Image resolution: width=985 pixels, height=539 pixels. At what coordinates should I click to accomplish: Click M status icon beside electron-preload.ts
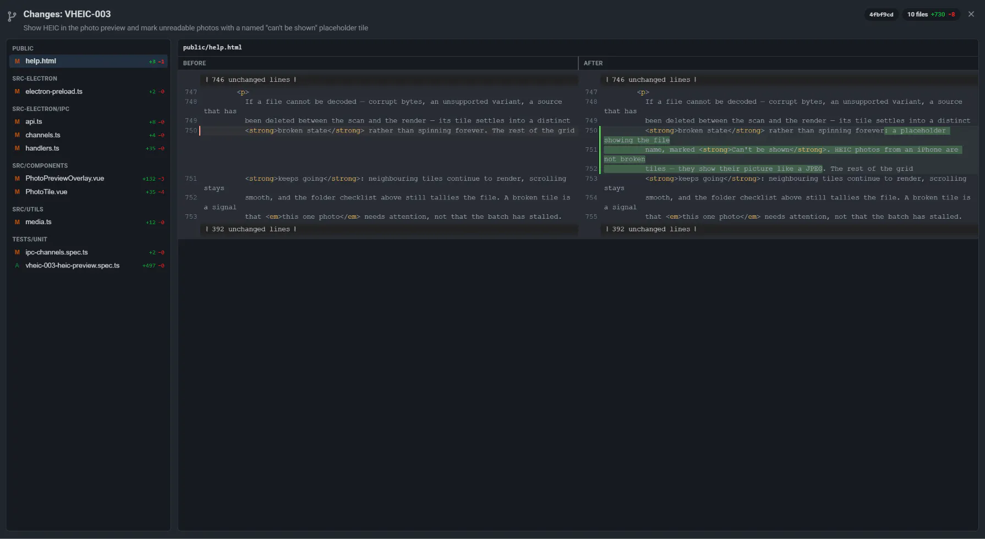click(x=17, y=91)
